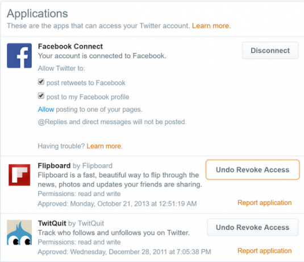Toggle the post retweets to Facebook checkbox

[x=41, y=82]
